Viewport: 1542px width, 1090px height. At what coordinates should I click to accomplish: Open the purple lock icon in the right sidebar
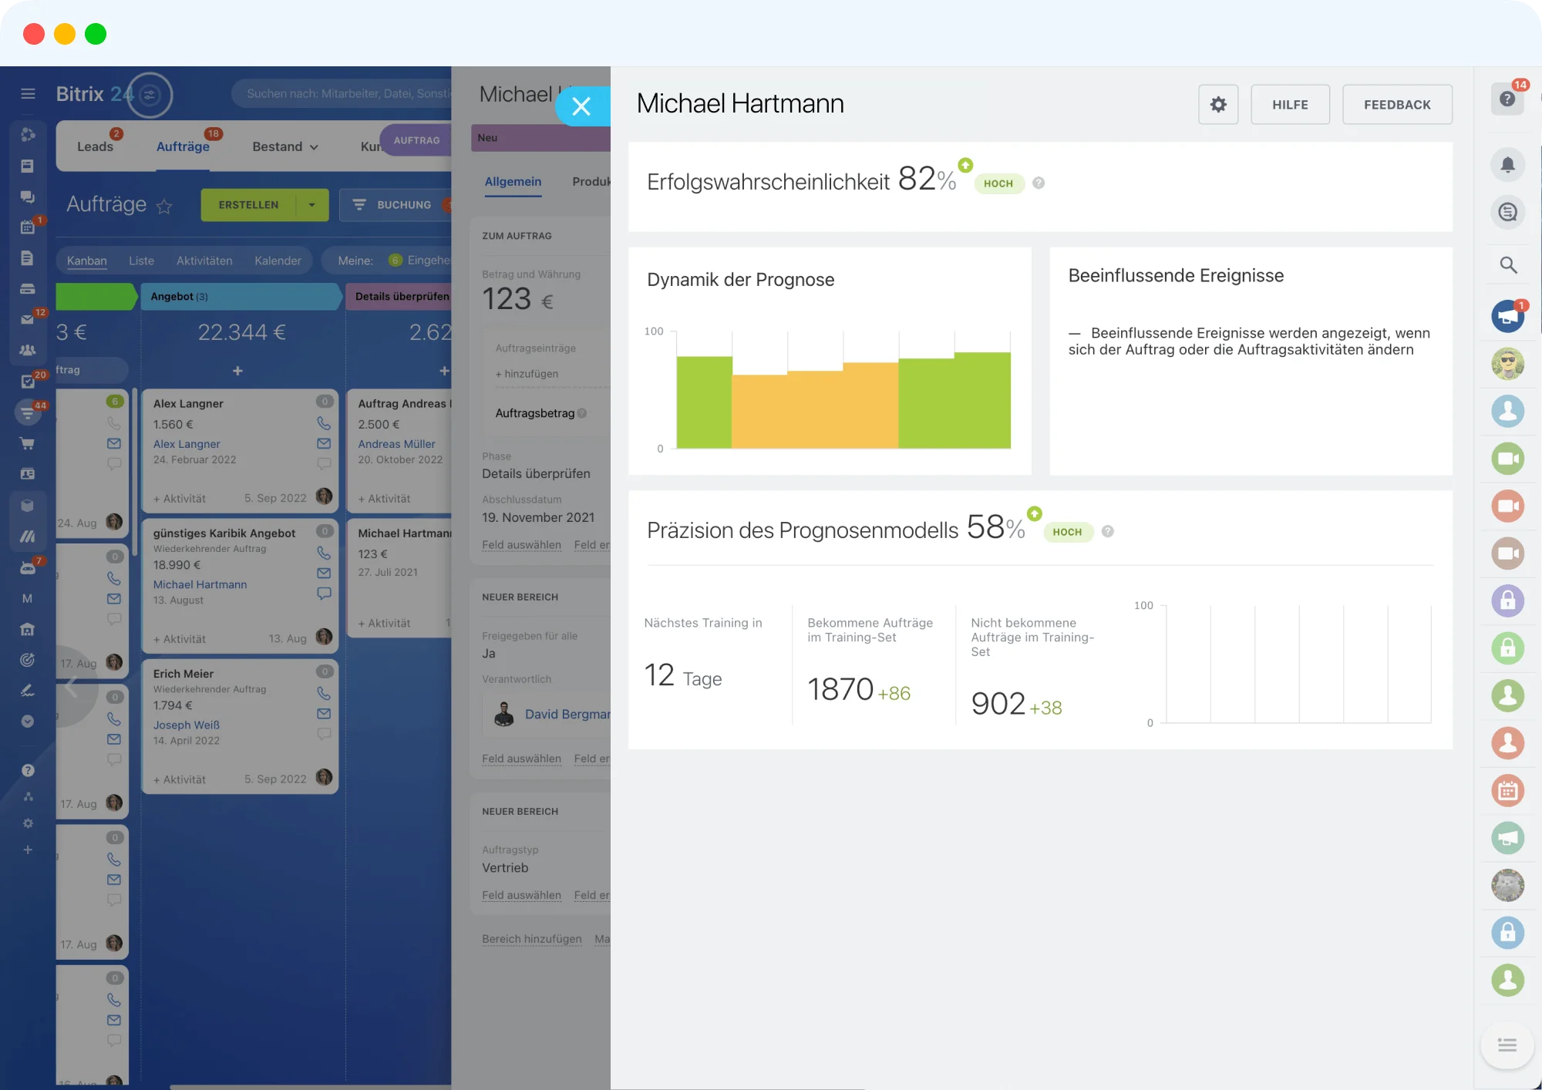(1507, 601)
